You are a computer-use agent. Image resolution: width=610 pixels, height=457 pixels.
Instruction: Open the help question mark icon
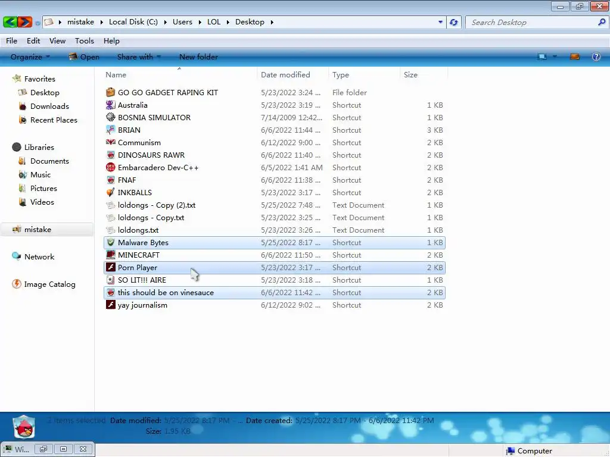coord(596,57)
